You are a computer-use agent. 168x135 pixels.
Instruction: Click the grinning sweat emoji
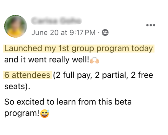44,114
